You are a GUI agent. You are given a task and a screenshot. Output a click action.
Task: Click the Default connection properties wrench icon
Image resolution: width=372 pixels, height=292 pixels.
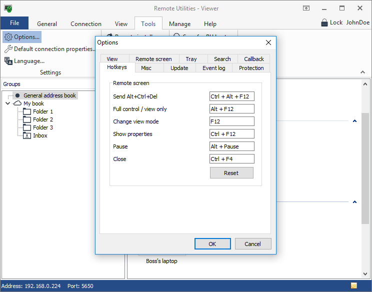(8, 49)
